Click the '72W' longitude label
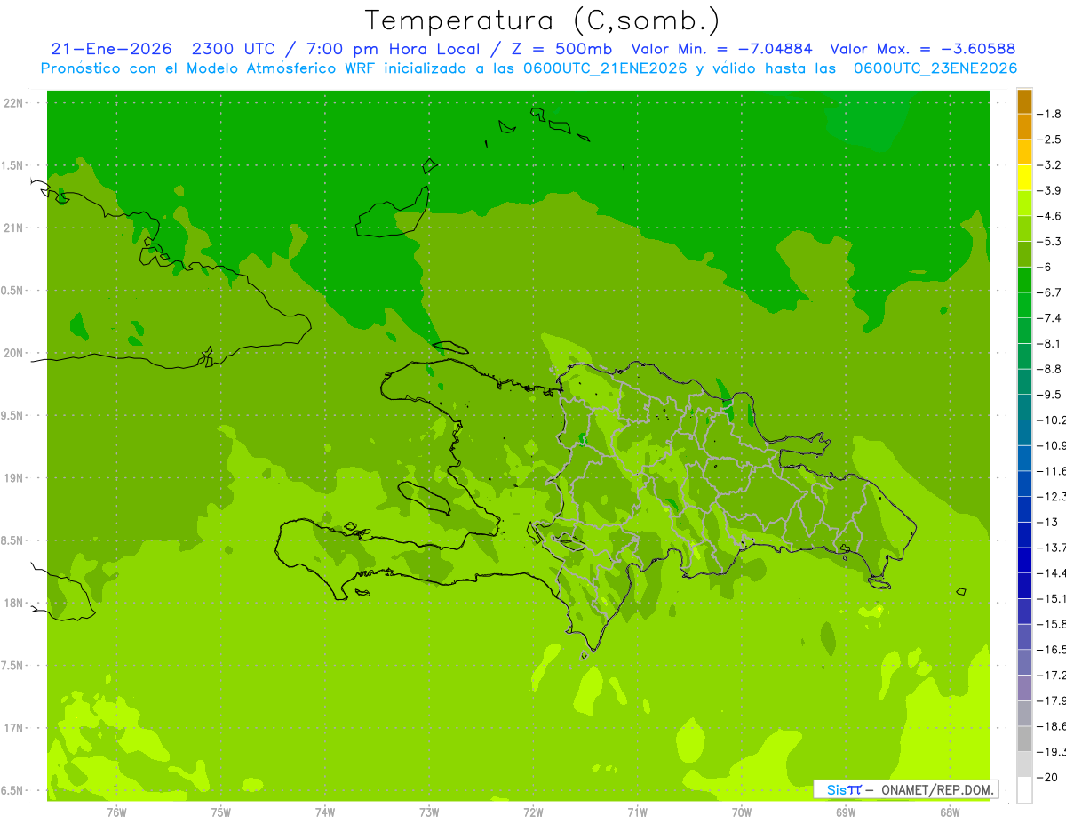Image resolution: width=1066 pixels, height=824 pixels. click(x=532, y=812)
